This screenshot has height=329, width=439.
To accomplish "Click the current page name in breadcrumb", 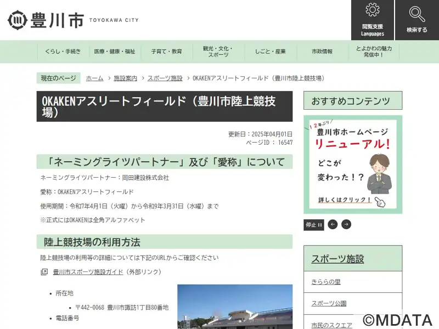I will pos(258,78).
